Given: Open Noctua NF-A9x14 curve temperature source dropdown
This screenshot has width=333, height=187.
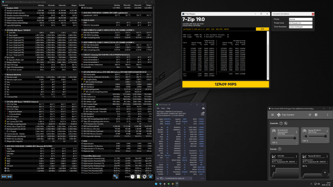Looking at the screenshot, I should click(315, 162).
